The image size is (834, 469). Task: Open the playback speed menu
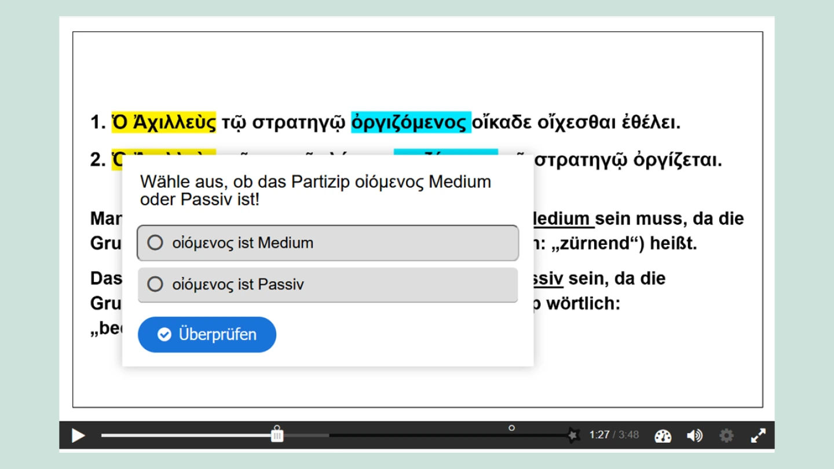coord(663,436)
